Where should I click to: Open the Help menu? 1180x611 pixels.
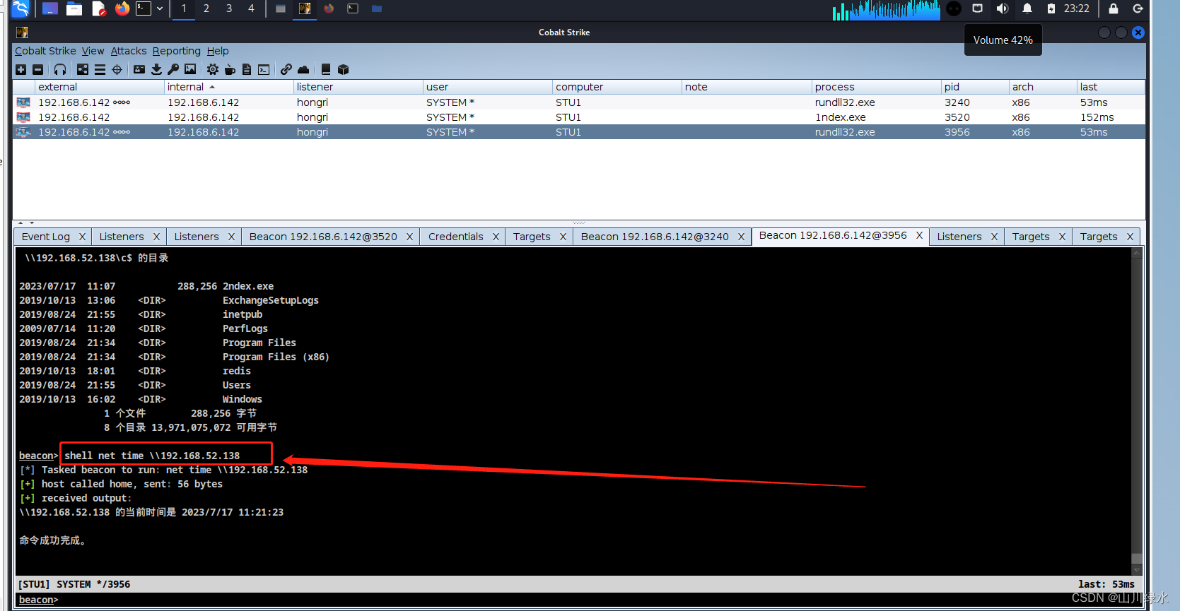(218, 51)
